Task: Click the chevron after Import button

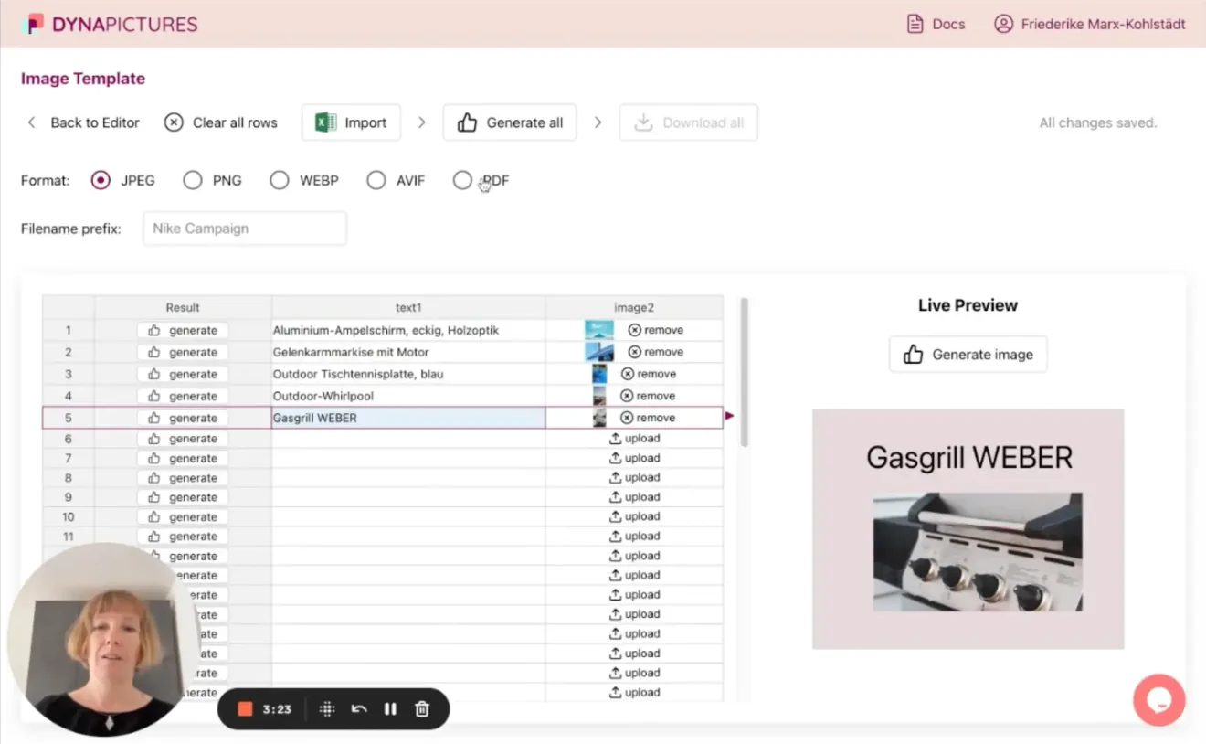Action: click(421, 122)
